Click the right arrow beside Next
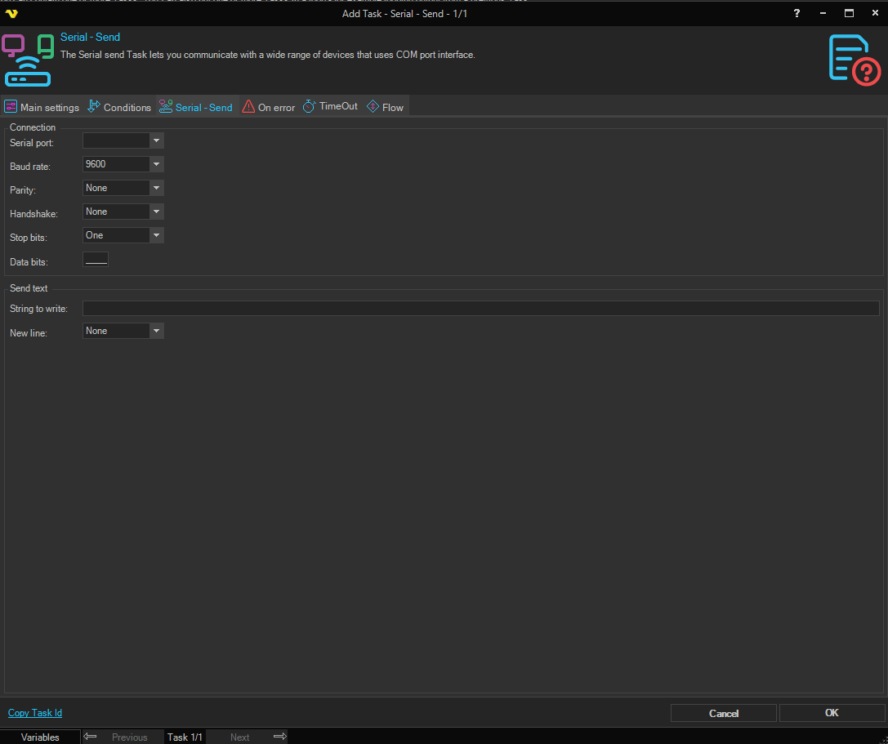The image size is (888, 744). [279, 737]
